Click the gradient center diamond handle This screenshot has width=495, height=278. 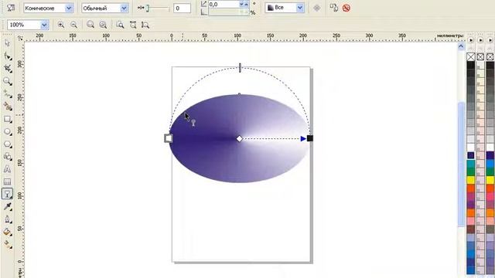pos(239,139)
